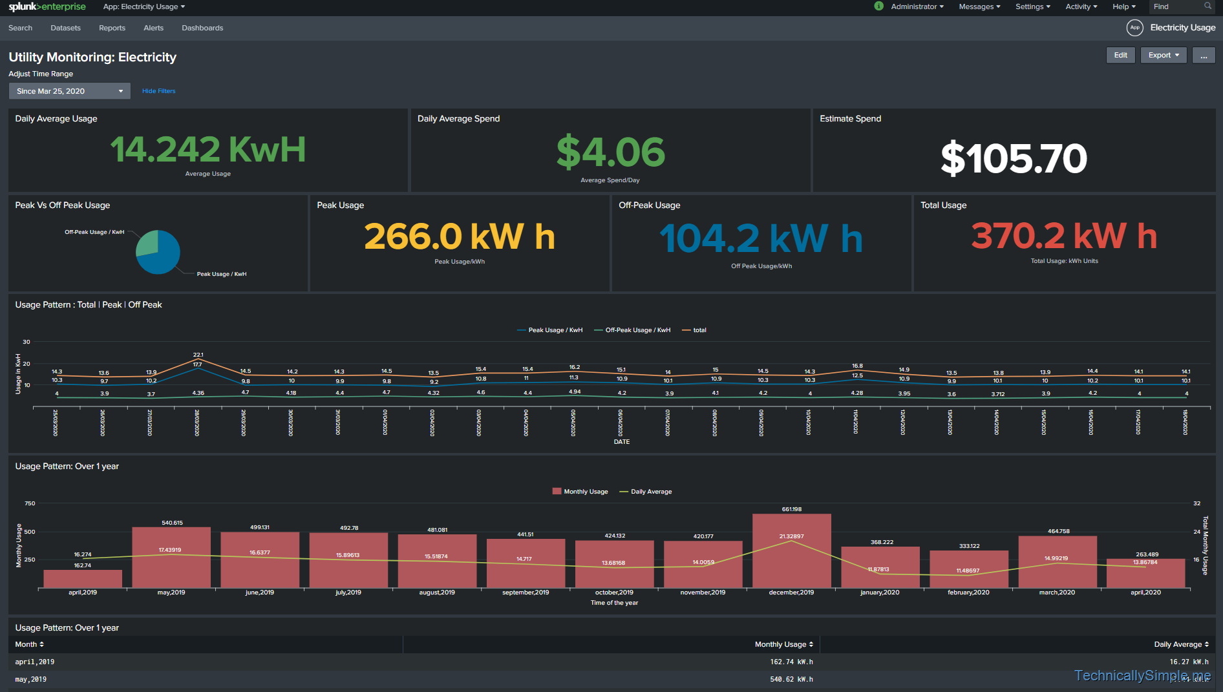The width and height of the screenshot is (1223, 692).
Task: Open the time range picker dropdown
Action: point(69,91)
